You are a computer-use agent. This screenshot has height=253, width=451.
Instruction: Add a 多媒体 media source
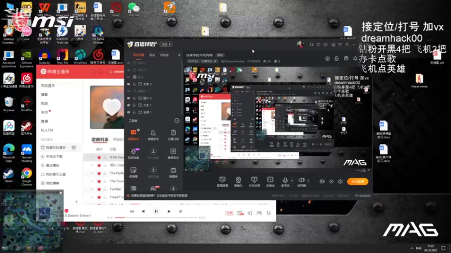(270, 182)
